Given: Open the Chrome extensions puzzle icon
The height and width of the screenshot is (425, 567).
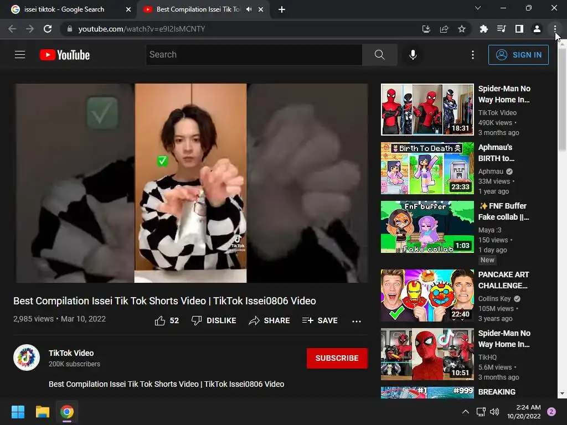Looking at the screenshot, I should (484, 29).
